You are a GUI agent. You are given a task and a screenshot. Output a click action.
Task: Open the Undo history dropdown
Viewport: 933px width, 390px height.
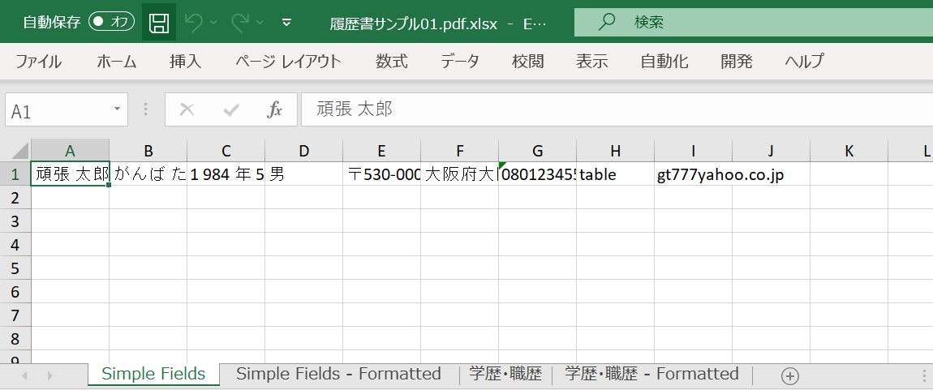pyautogui.click(x=214, y=23)
